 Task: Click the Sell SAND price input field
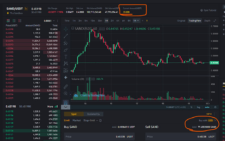point(181,137)
